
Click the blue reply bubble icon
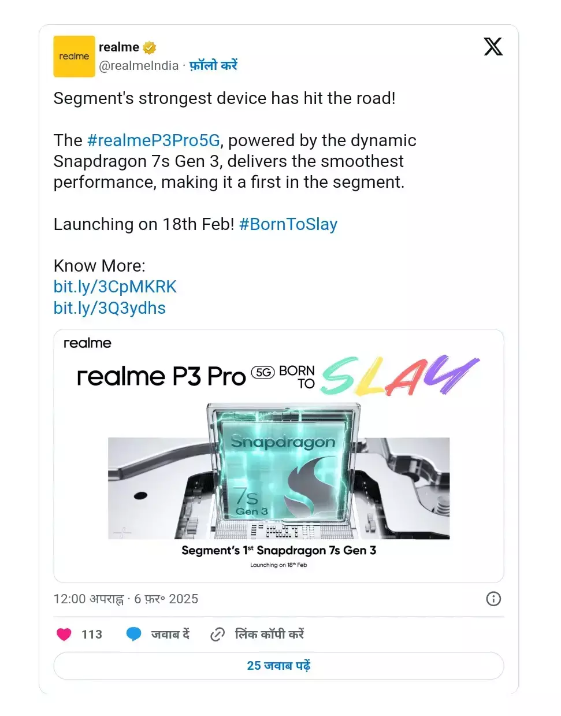tap(133, 634)
